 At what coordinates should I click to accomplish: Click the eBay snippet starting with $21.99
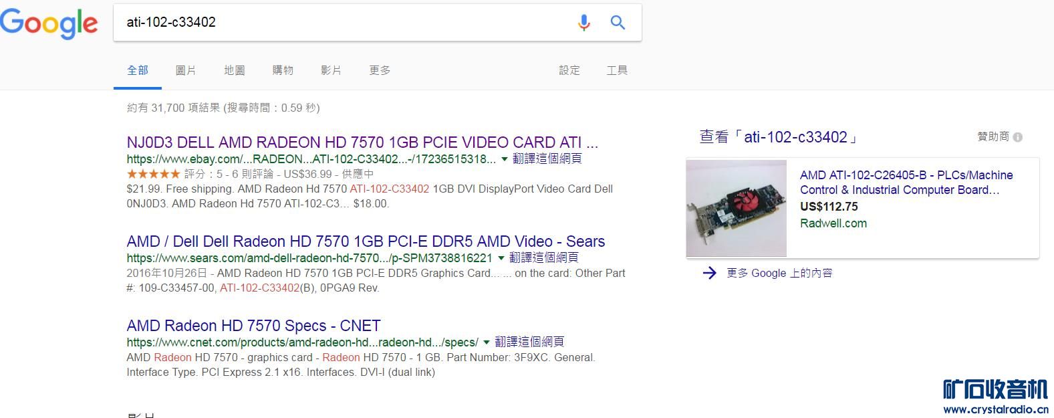coord(370,196)
